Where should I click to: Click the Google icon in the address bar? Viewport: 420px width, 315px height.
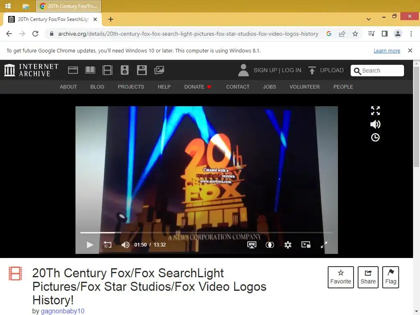[x=329, y=34]
